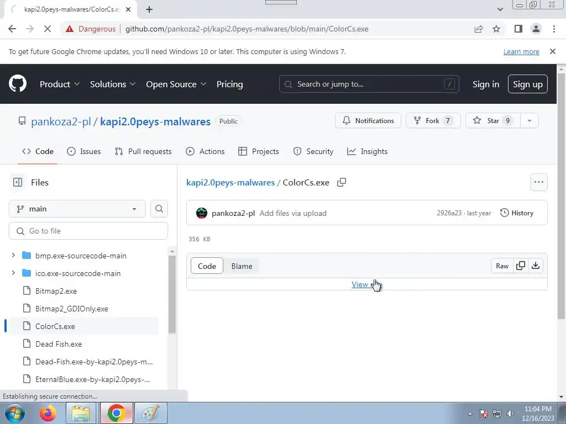Expand the Solutions menu
The image size is (566, 424).
(113, 84)
